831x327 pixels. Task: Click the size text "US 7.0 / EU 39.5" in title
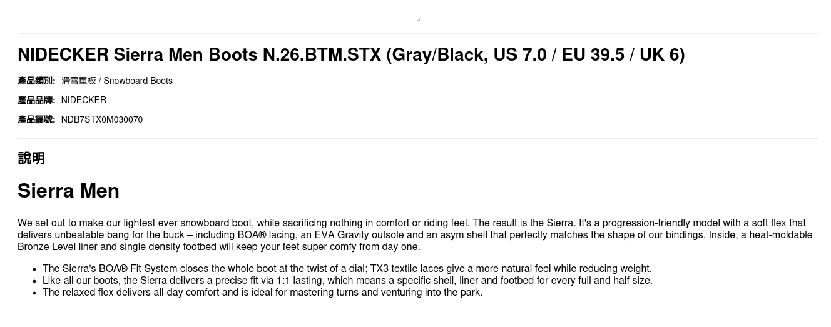point(558,55)
